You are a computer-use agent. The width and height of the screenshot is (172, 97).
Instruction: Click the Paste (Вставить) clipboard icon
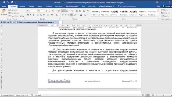click(4, 11)
